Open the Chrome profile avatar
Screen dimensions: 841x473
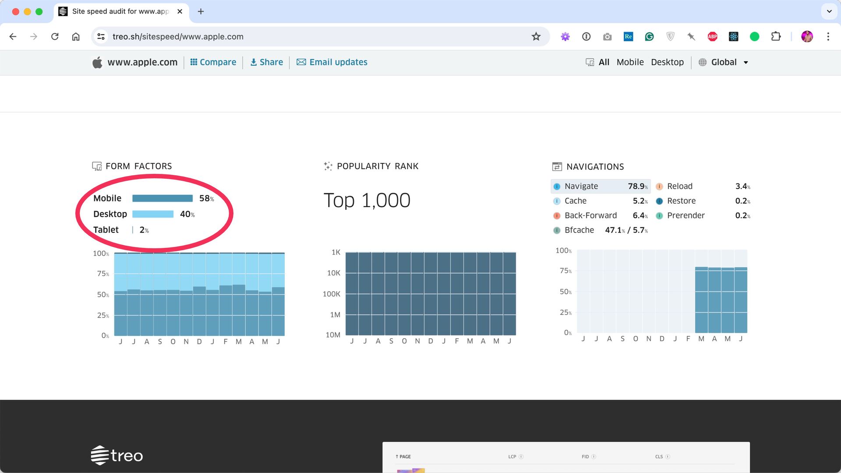click(807, 37)
